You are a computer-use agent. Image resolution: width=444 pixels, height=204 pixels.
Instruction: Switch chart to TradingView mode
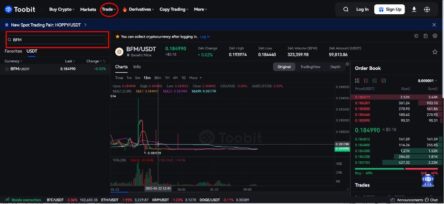(310, 67)
